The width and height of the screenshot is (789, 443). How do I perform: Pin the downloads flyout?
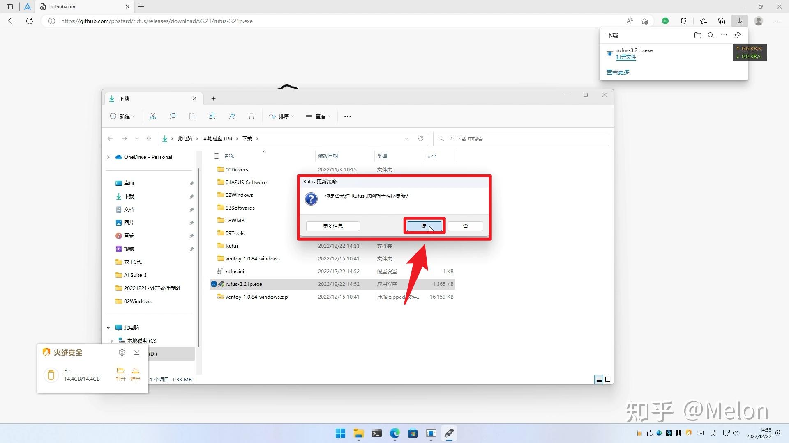(737, 35)
